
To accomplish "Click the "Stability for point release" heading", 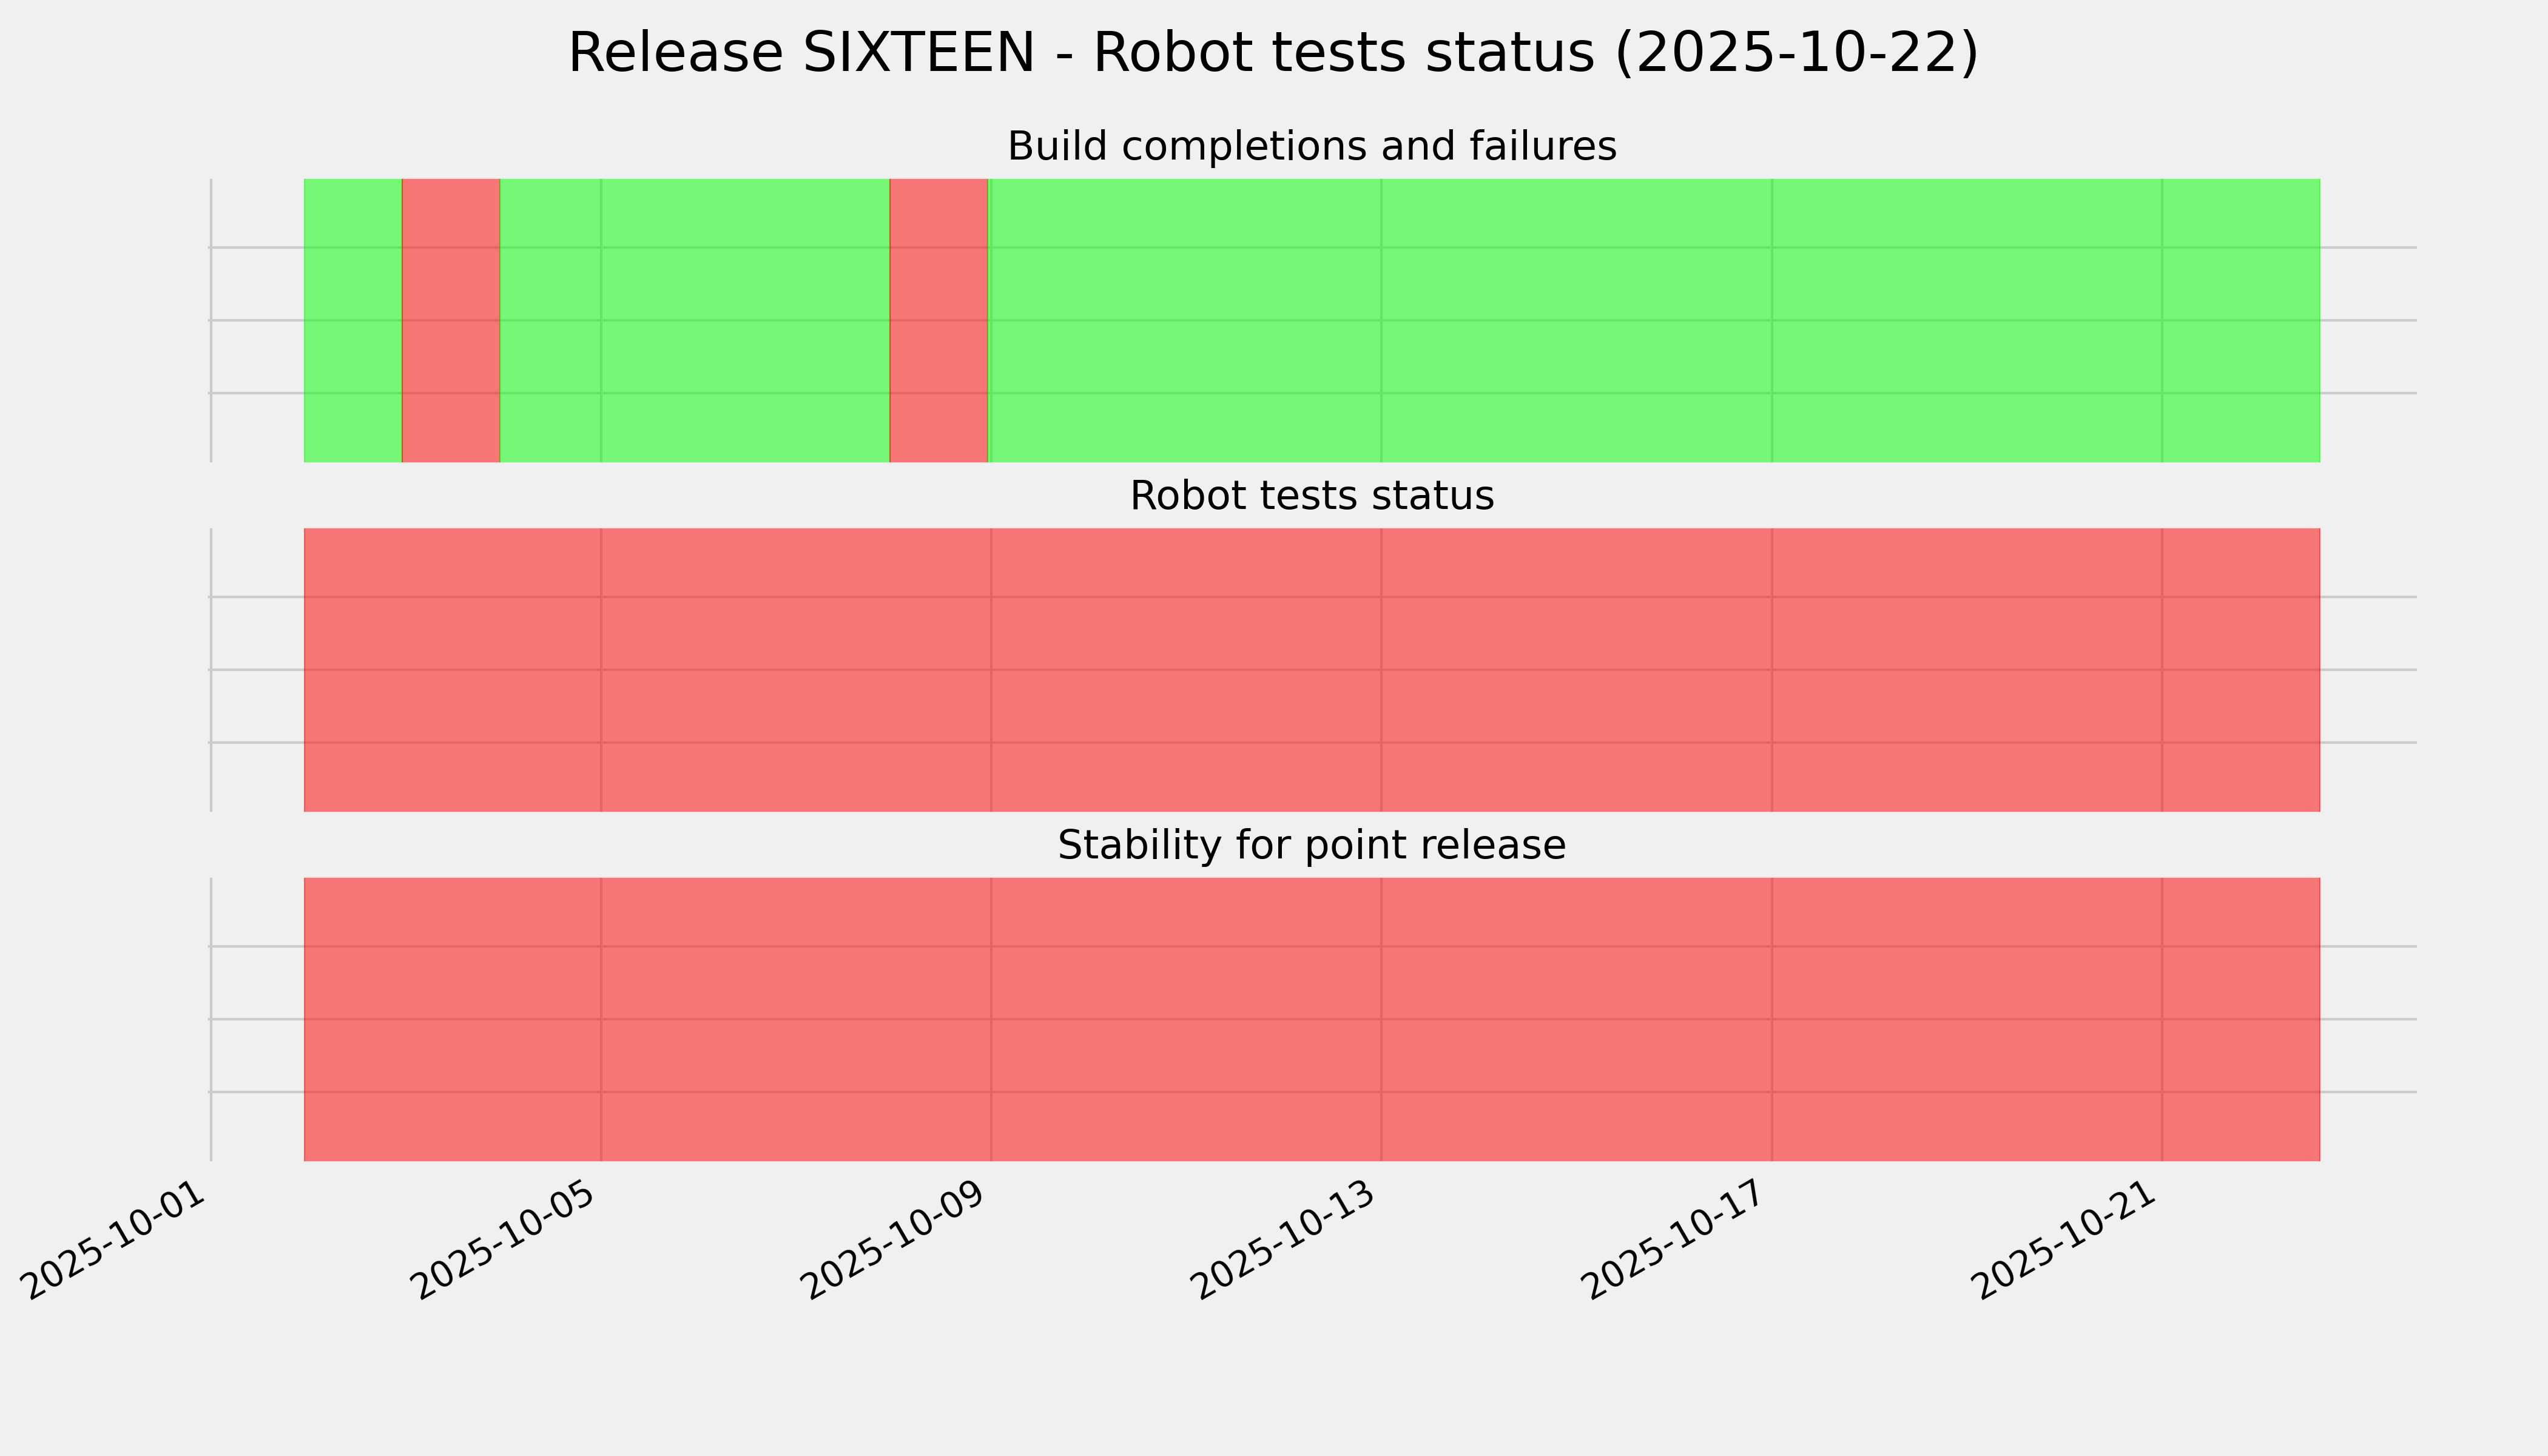I will click(1311, 846).
